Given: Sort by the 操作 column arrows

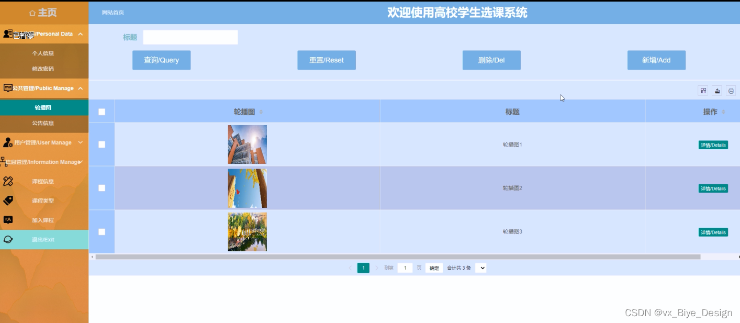Looking at the screenshot, I should 724,112.
